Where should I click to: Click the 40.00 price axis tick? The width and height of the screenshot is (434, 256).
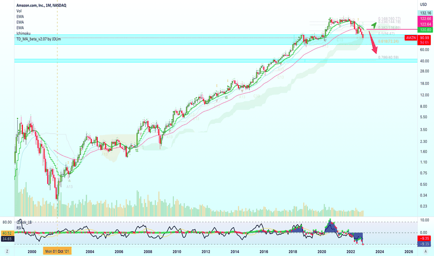424,61
